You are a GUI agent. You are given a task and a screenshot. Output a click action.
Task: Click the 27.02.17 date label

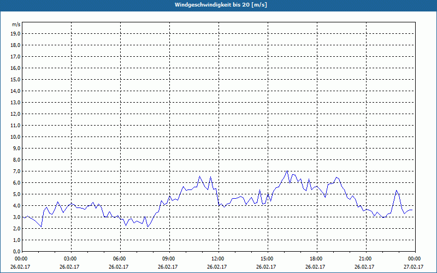(414, 266)
